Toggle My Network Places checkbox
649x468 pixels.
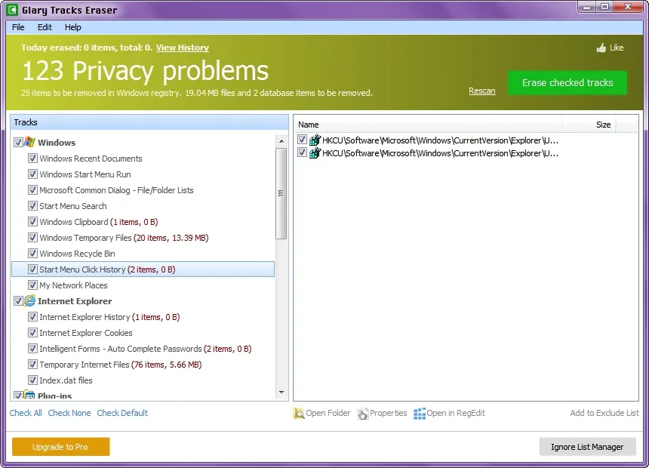[x=32, y=285]
